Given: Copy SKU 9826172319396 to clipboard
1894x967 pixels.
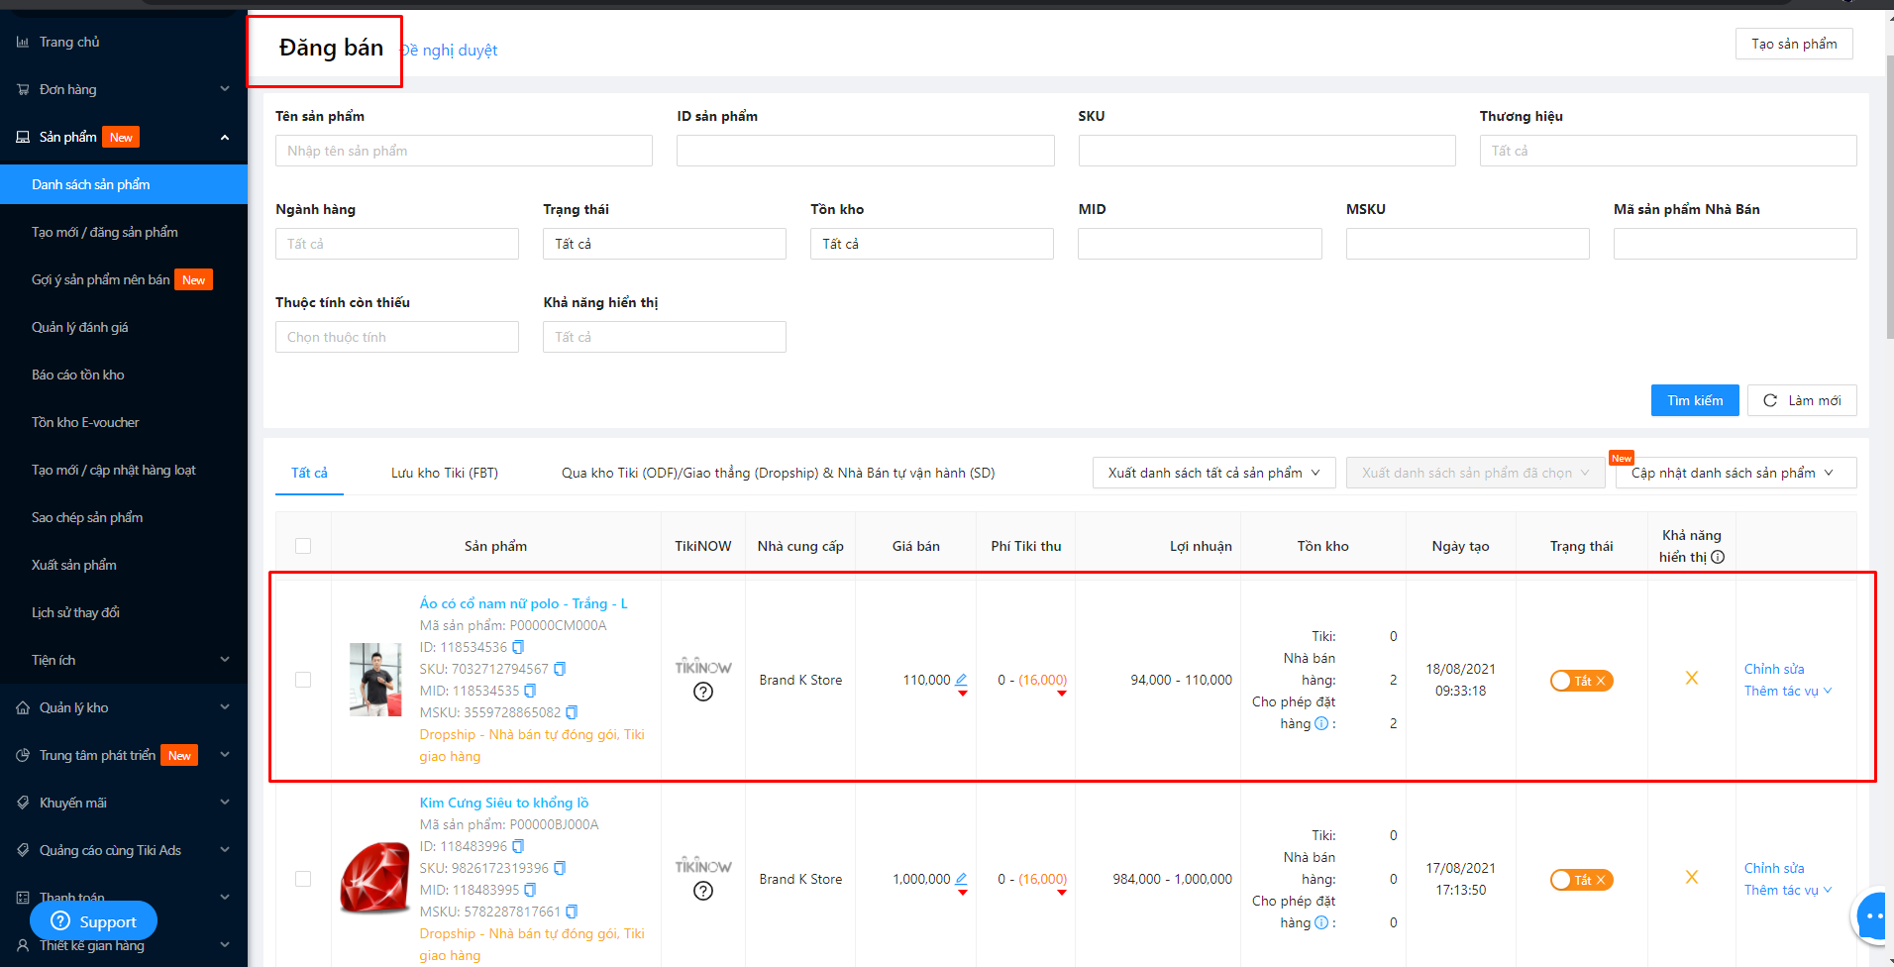Looking at the screenshot, I should click(x=560, y=868).
